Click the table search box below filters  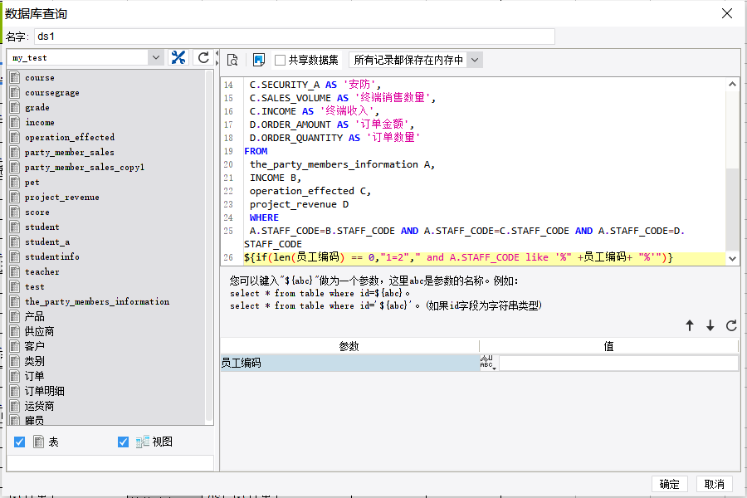pyautogui.click(x=110, y=463)
